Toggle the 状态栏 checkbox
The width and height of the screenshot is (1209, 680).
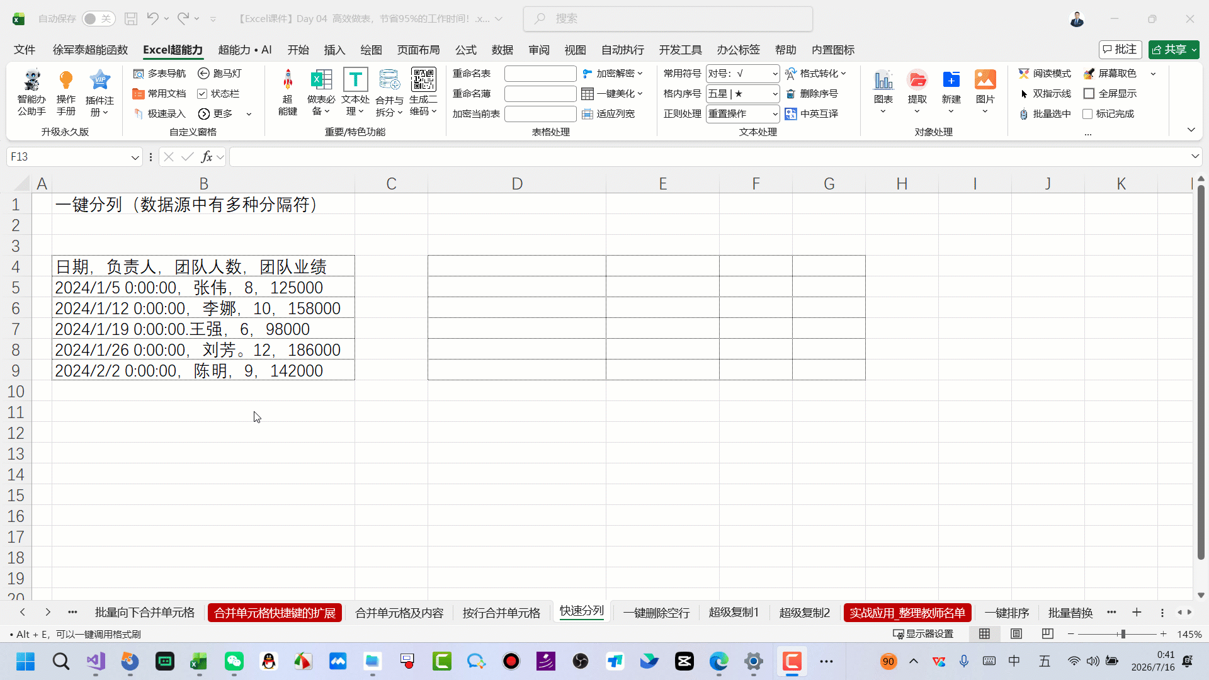[202, 94]
